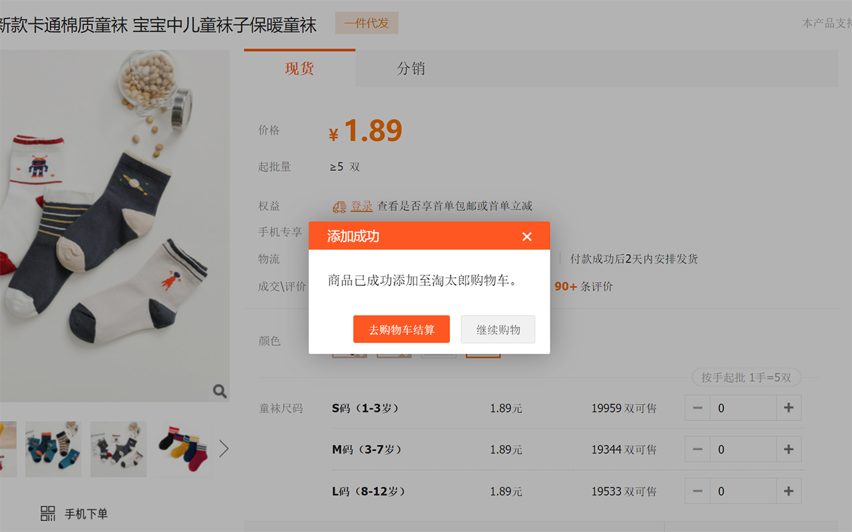The height and width of the screenshot is (532, 852).
Task: Switch to the 现货 tab
Action: (300, 68)
